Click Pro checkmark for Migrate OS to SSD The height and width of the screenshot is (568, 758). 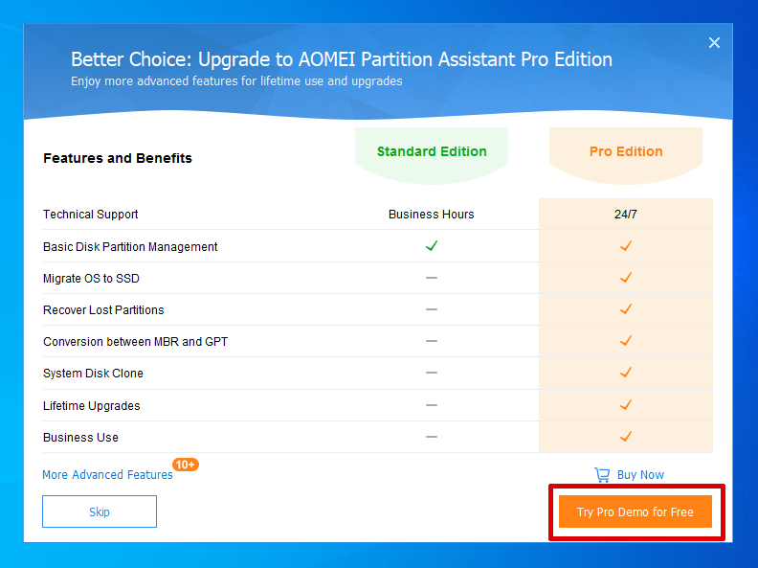click(x=626, y=278)
